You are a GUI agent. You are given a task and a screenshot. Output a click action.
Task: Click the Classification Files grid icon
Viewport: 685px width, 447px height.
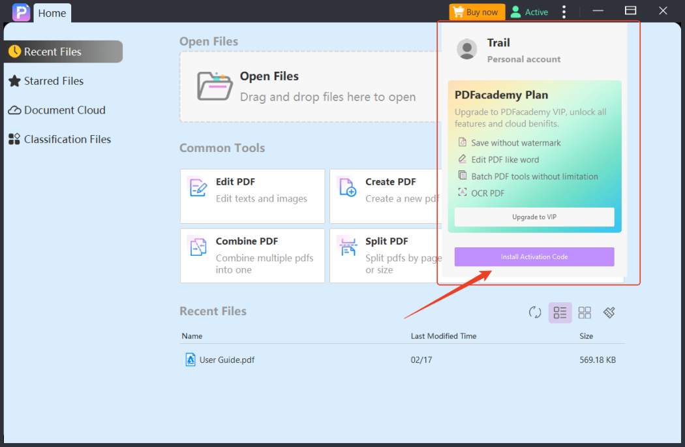pos(14,140)
